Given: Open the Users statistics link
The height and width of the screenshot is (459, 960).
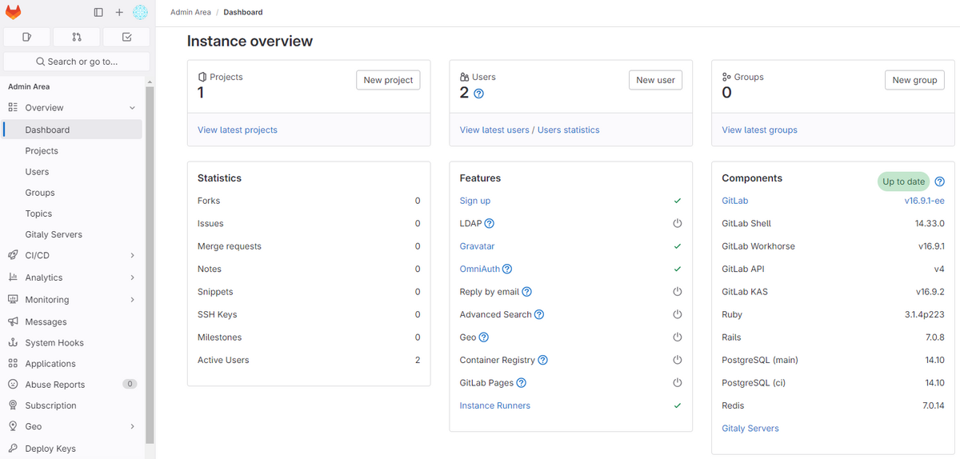Looking at the screenshot, I should point(568,130).
